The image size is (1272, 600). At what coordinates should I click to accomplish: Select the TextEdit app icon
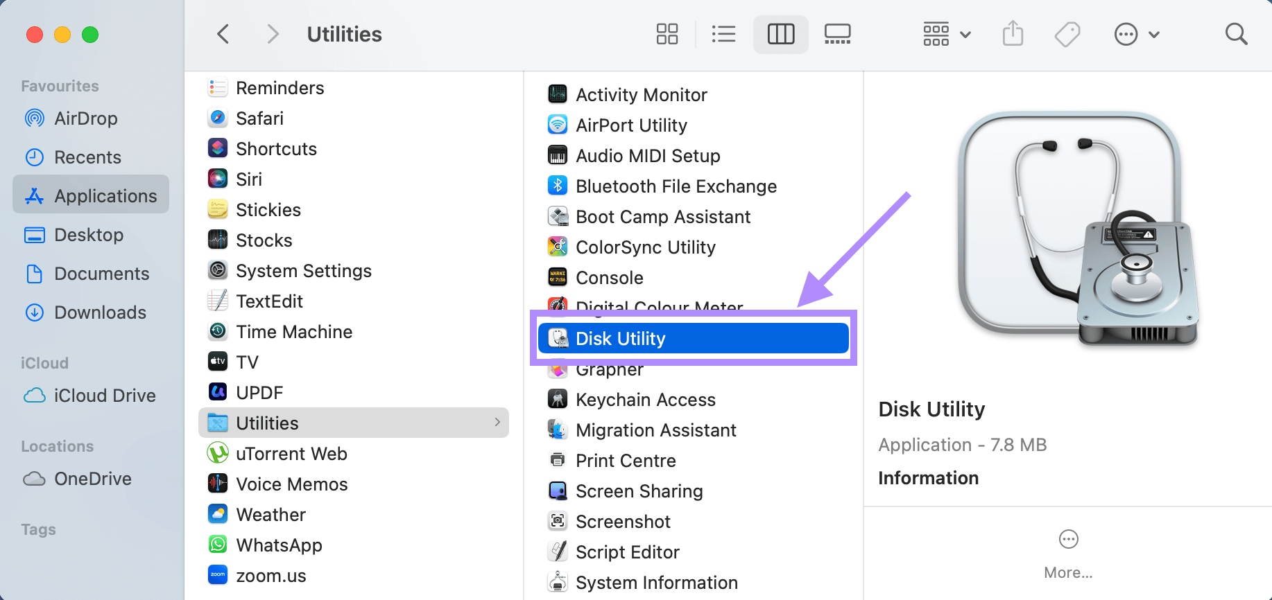click(218, 301)
